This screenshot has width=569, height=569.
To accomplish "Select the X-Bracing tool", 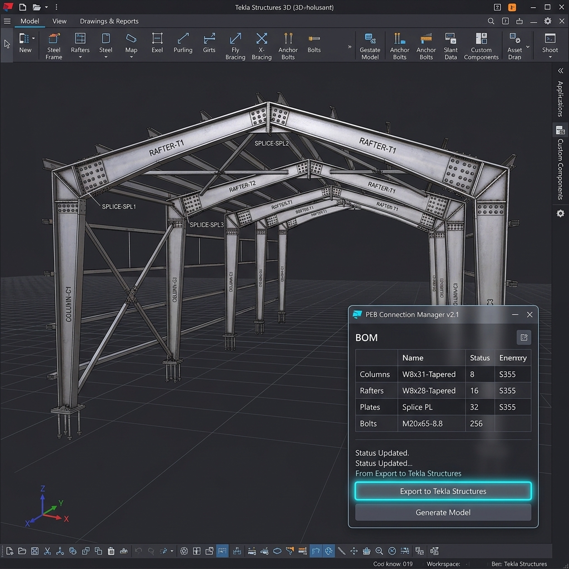I will pyautogui.click(x=262, y=46).
